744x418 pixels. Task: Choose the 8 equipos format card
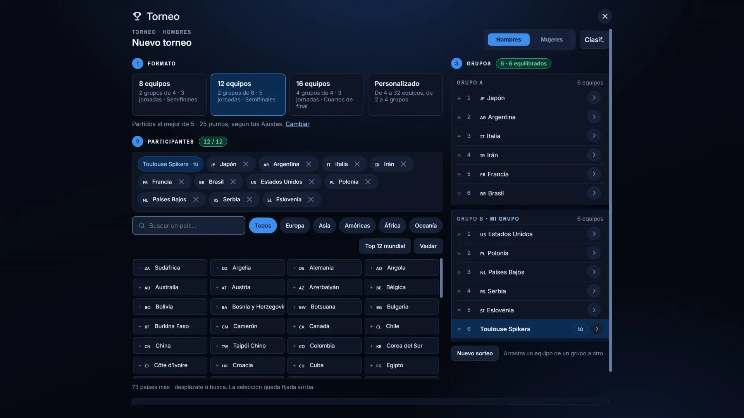[169, 94]
